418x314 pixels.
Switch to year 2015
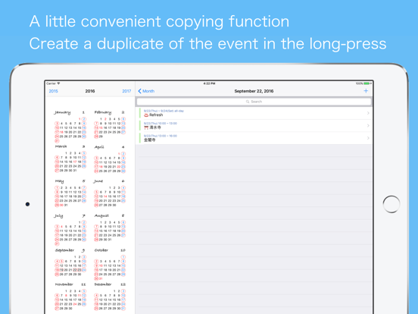point(53,91)
